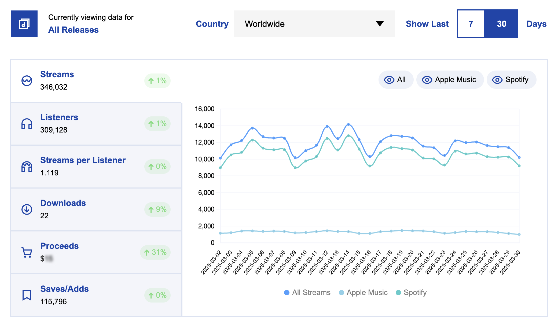Viewport: 558px width, 328px height.
Task: Click the Spotify legend color dot
Action: [398, 293]
